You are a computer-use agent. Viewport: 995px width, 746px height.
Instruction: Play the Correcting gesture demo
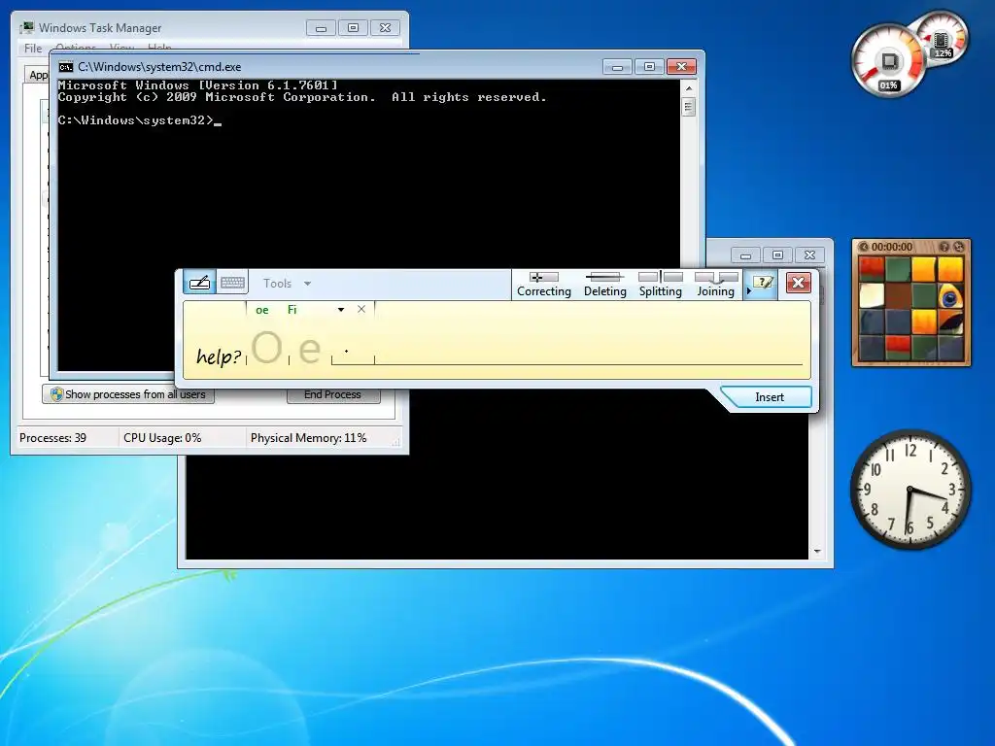click(x=544, y=285)
